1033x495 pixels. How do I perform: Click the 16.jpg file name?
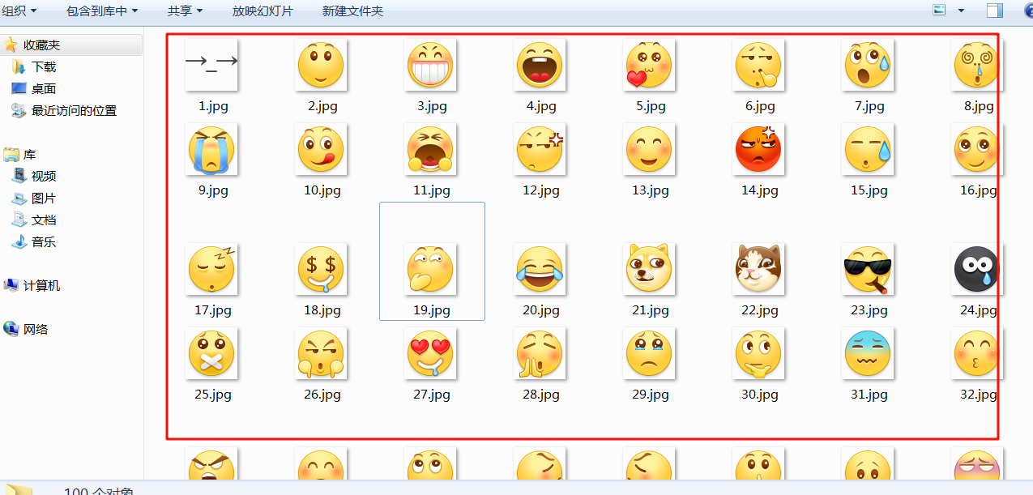tap(978, 190)
